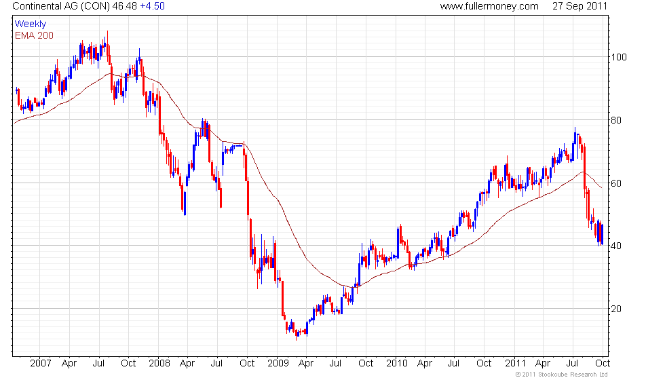Click the 2010 year axis label

396,363
